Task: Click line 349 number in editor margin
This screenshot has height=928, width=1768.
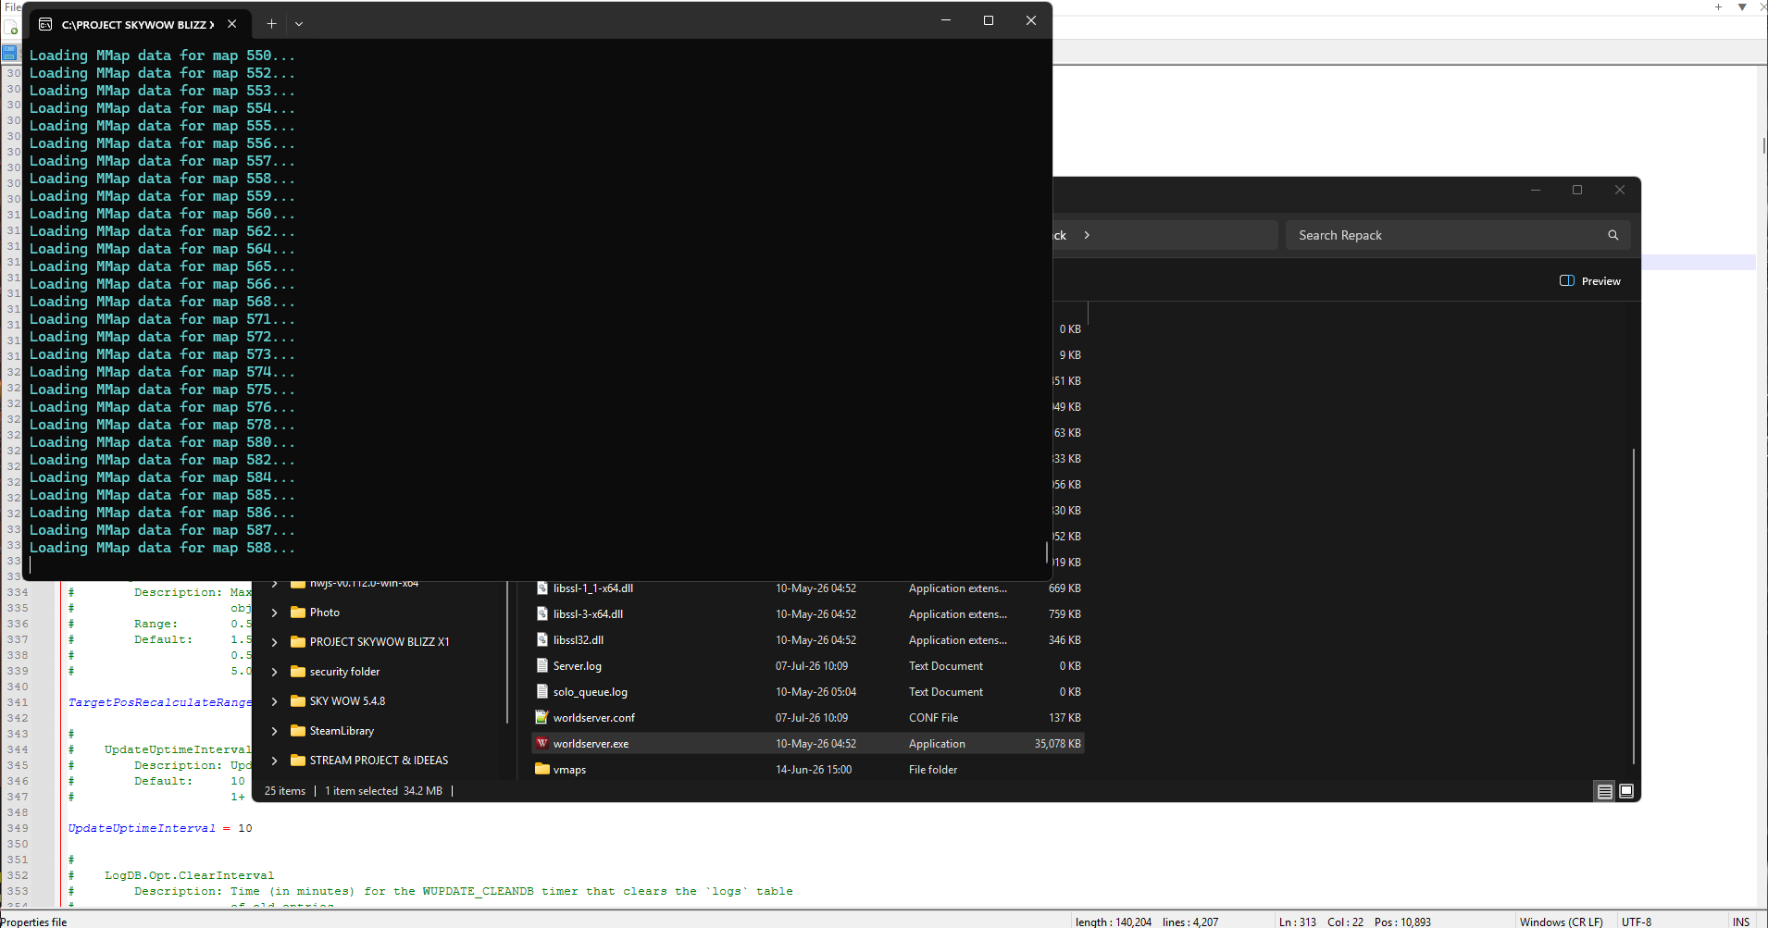Action: [18, 828]
